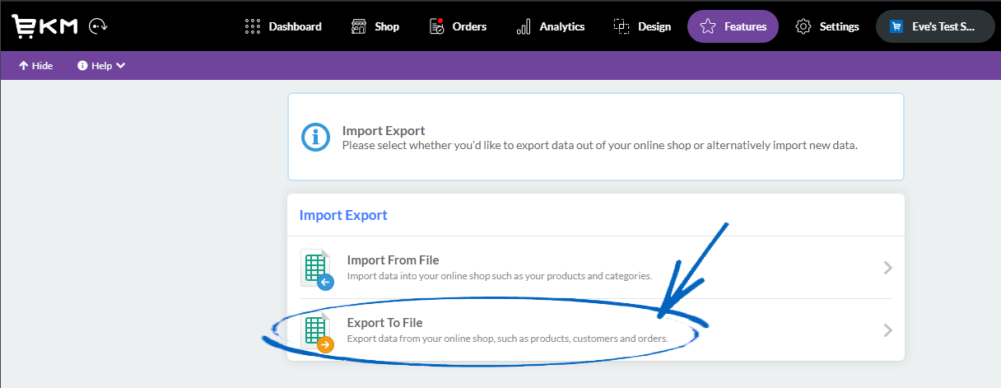Click the Features star icon
Viewport: 1001px width, 388px height.
click(707, 26)
